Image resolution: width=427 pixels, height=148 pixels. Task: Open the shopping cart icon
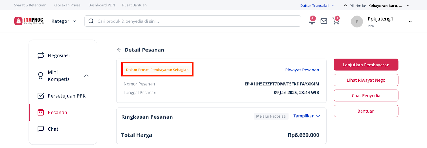click(336, 21)
